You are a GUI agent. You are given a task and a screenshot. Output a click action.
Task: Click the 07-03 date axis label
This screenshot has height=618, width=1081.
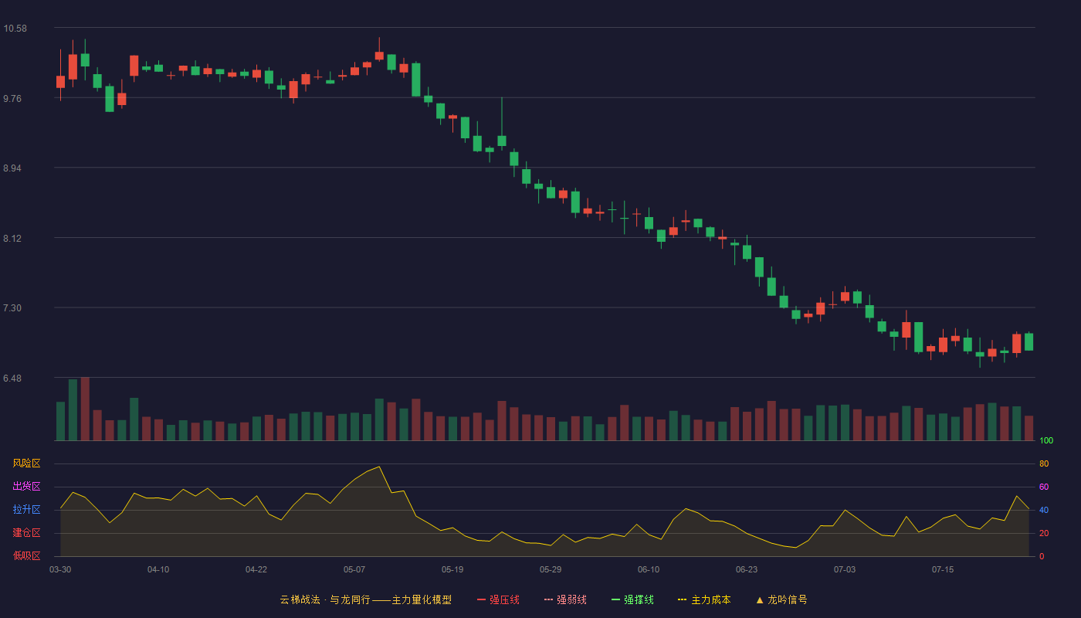(845, 569)
